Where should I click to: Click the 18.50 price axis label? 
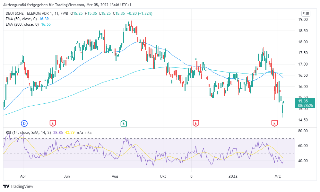(303, 31)
